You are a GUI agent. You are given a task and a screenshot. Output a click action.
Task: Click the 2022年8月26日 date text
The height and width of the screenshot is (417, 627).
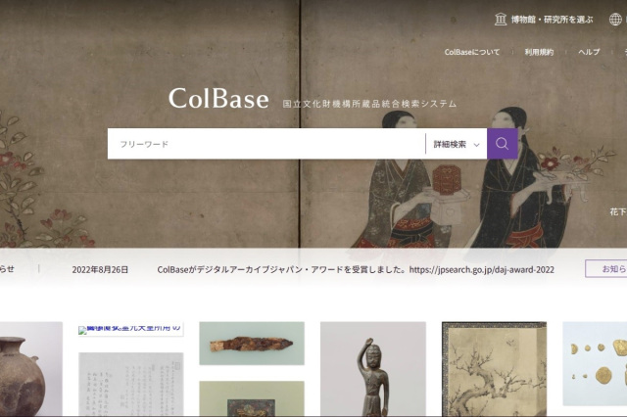(x=100, y=269)
